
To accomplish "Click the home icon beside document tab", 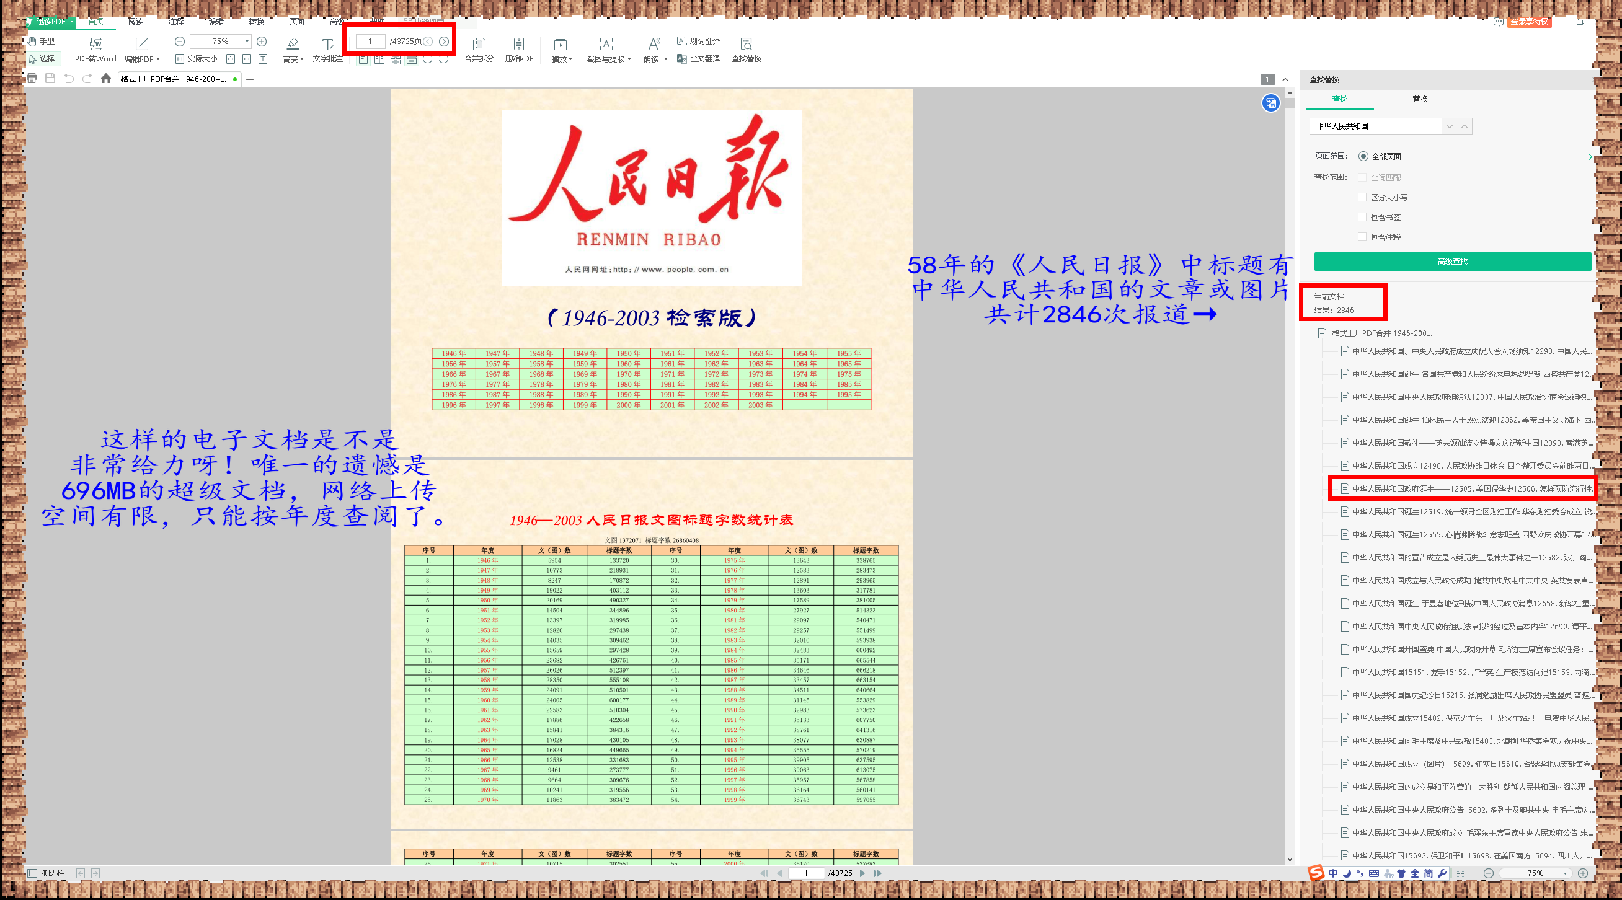I will [x=106, y=79].
